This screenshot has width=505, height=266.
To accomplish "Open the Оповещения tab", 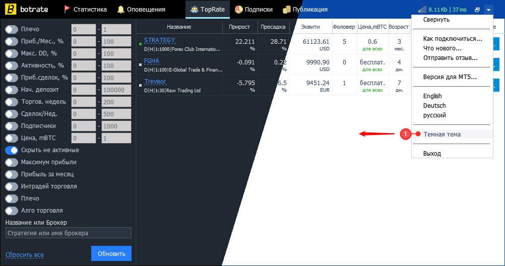I will 141,10.
